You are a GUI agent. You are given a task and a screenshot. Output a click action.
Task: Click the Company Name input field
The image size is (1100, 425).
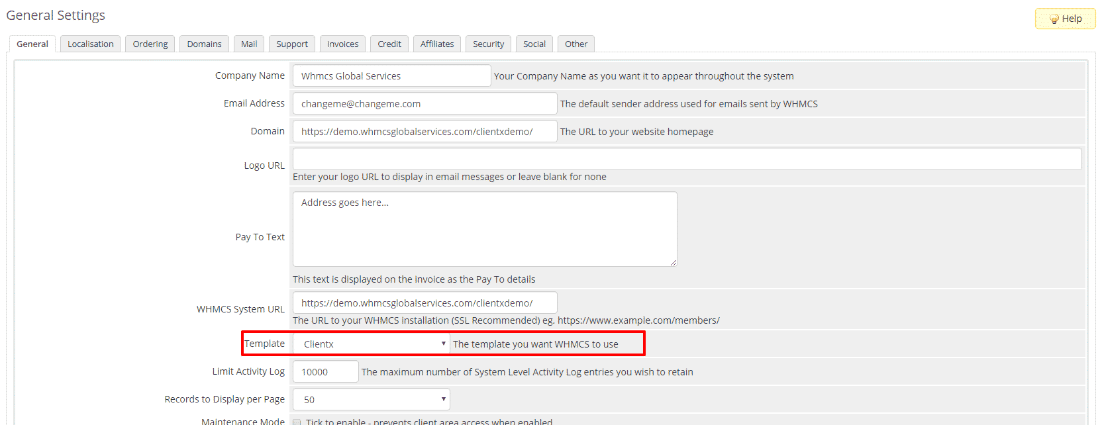391,76
